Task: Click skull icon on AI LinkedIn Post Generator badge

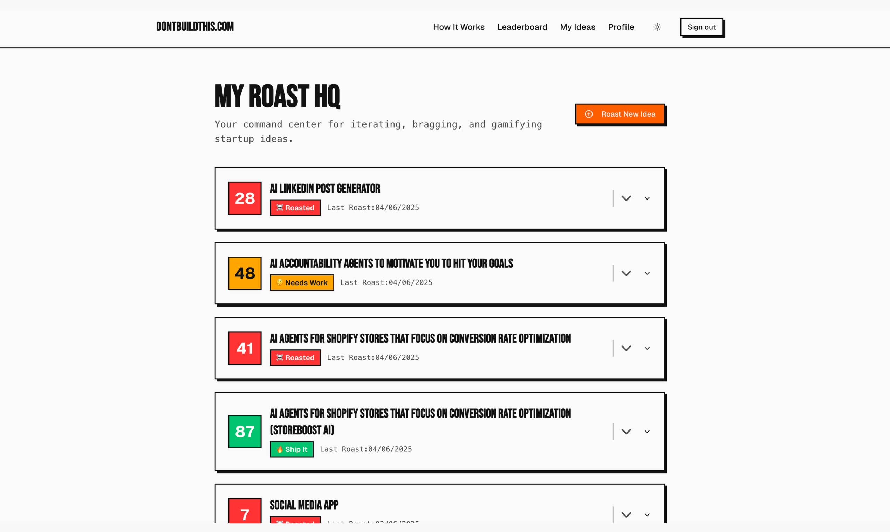Action: pyautogui.click(x=280, y=208)
